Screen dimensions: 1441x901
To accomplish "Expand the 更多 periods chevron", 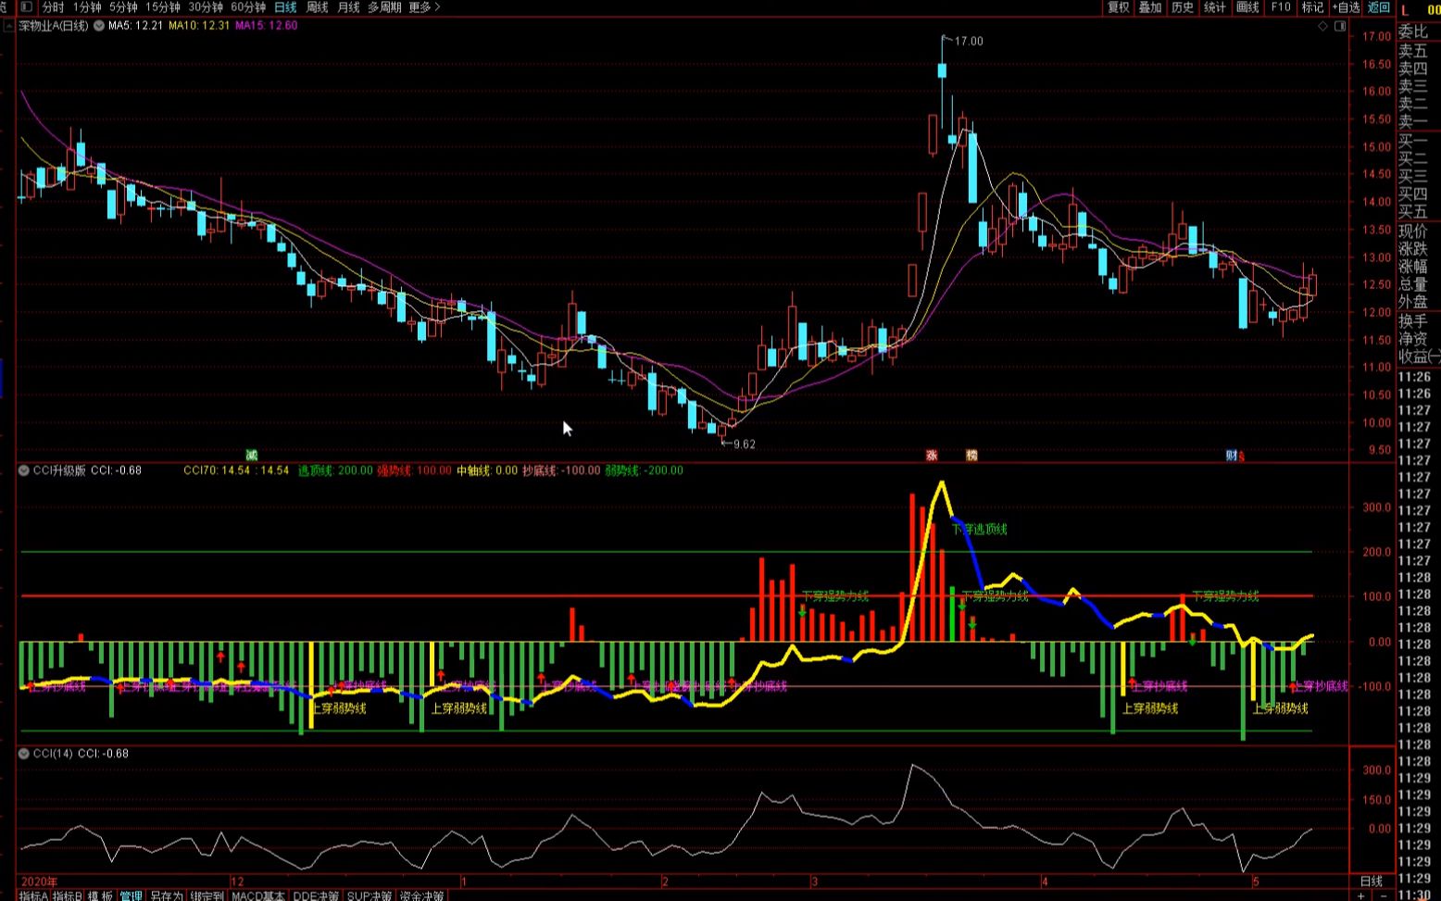I will click(437, 6).
